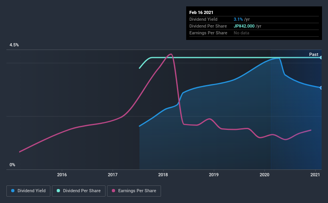Image resolution: width=328 pixels, height=203 pixels.
Task: Click the 0% y-axis label
Action: pos(12,165)
